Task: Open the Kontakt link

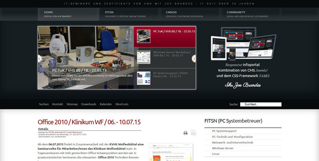Action: [x=58, y=104]
